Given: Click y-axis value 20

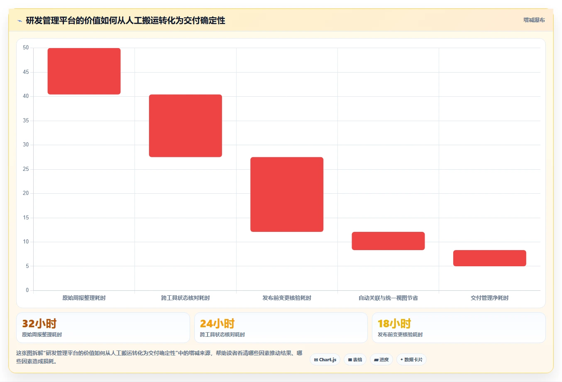Looking at the screenshot, I should (x=26, y=193).
